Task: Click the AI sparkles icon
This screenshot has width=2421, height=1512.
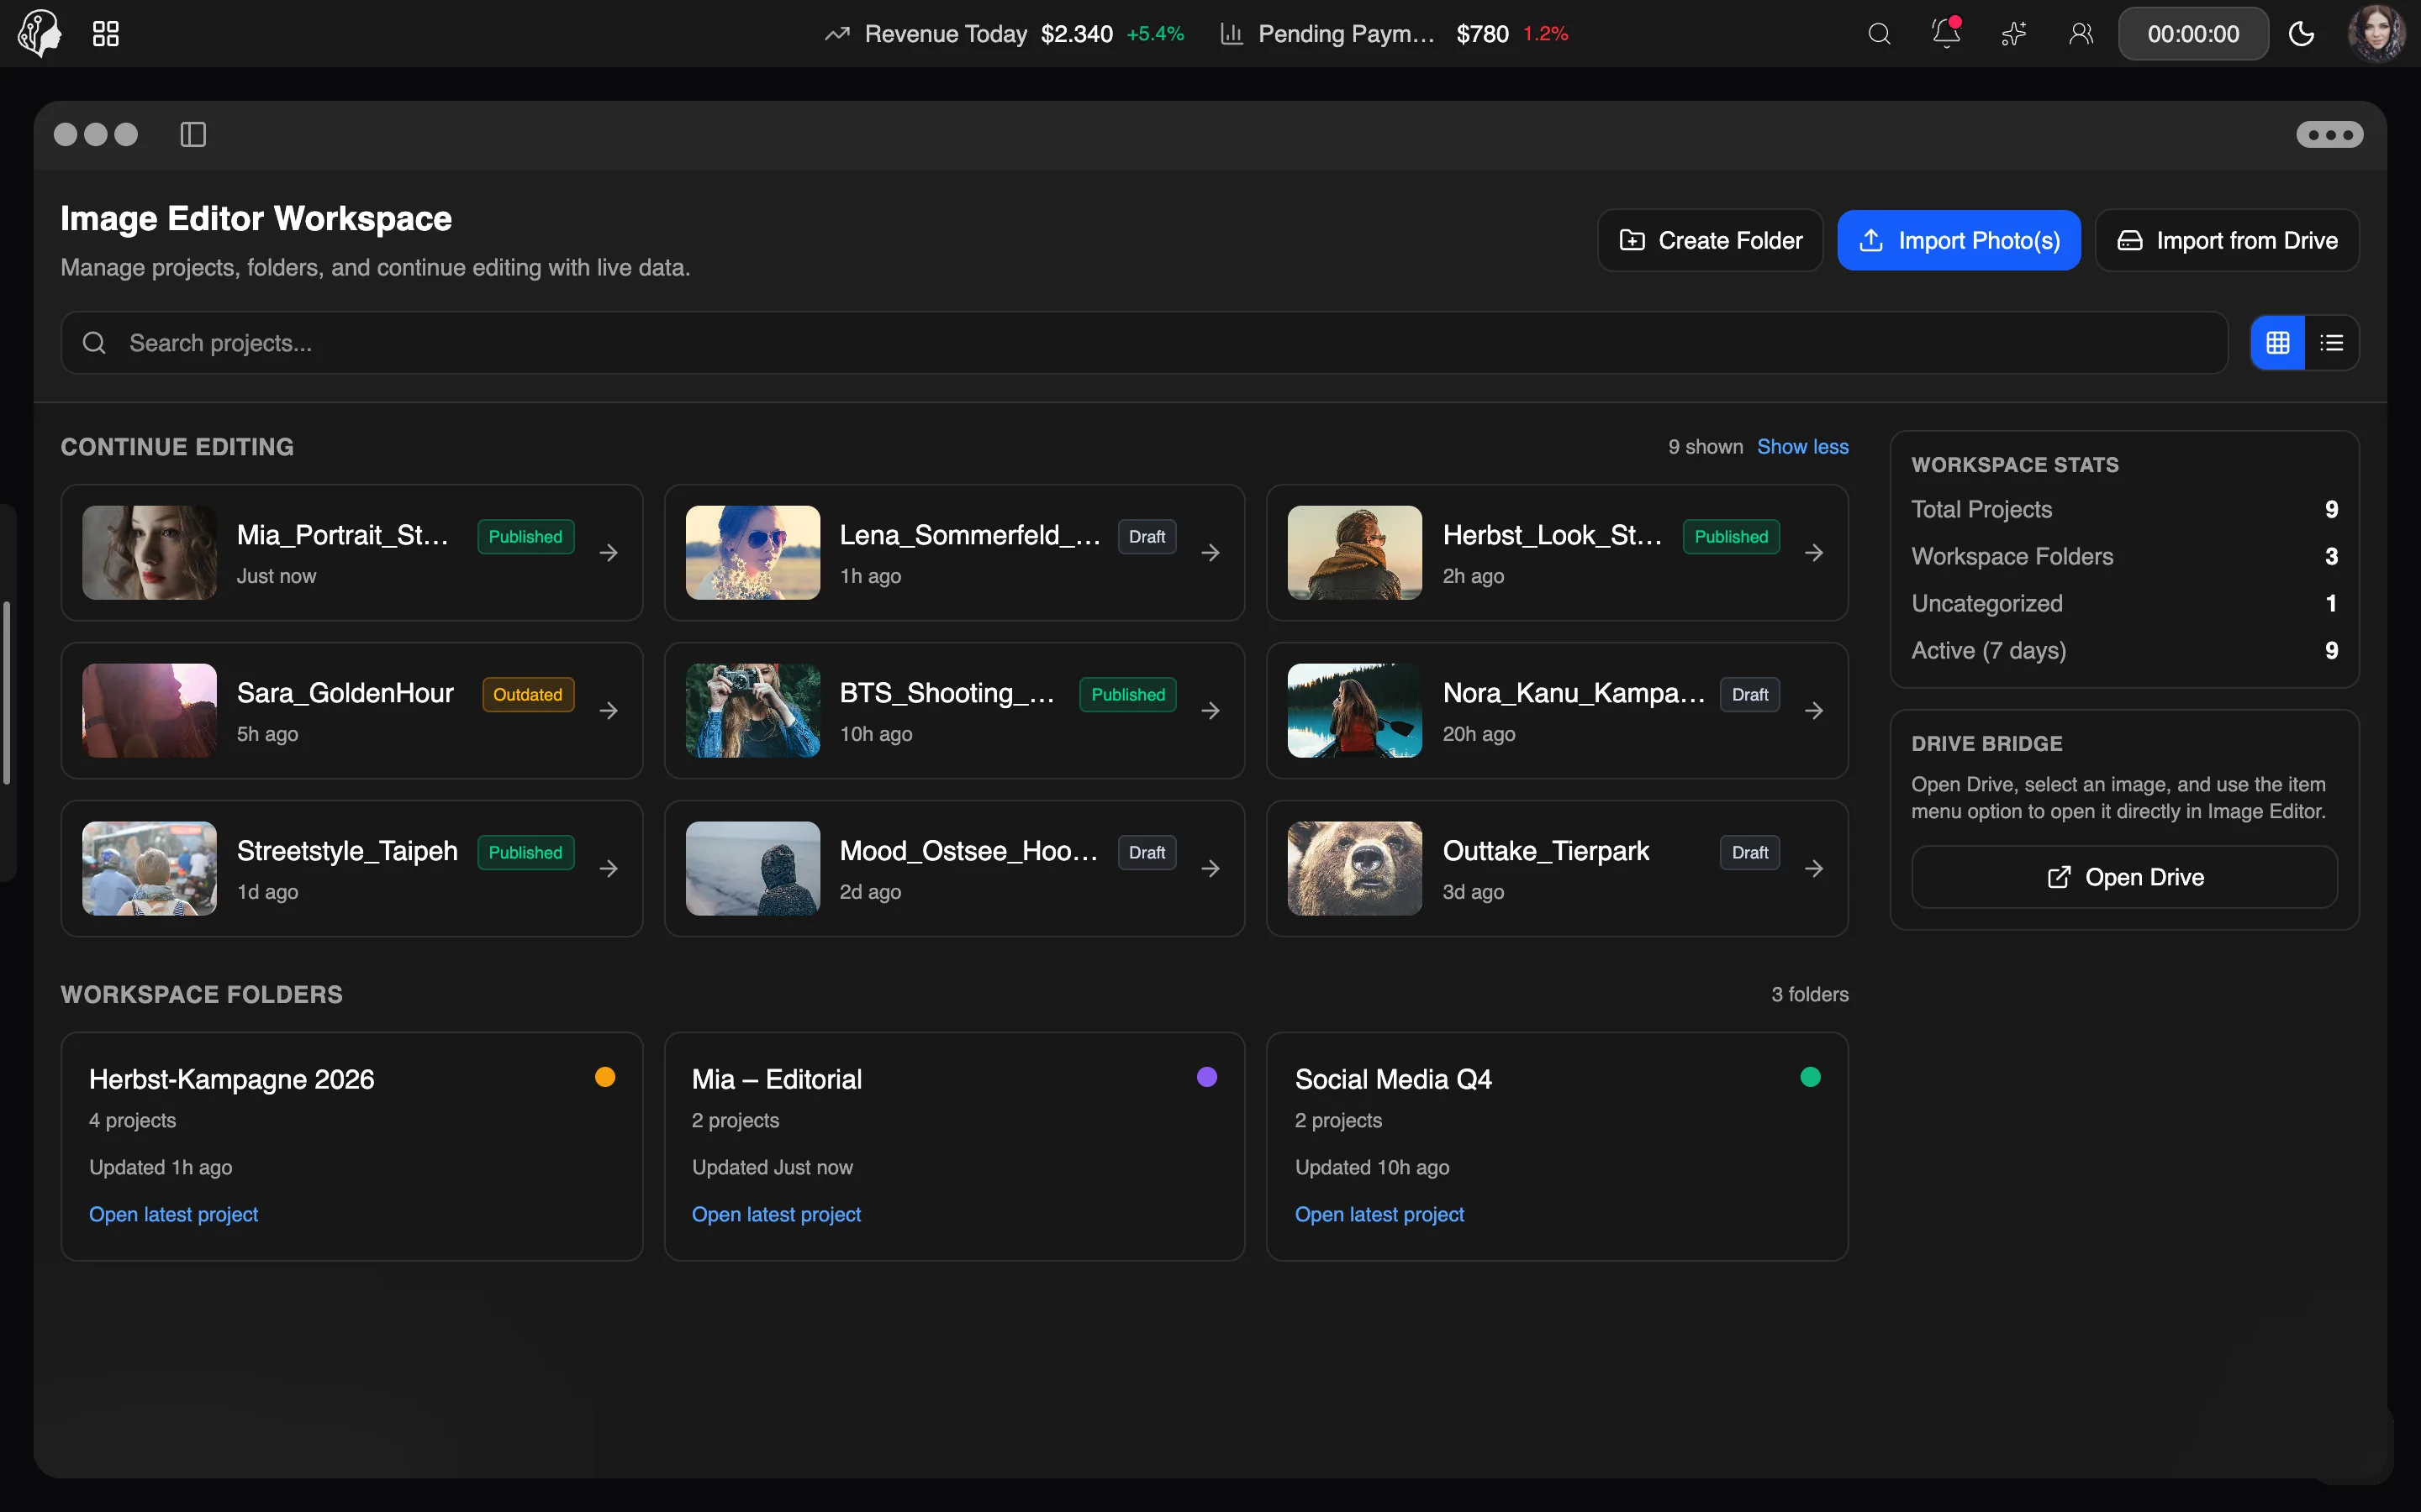Action: tap(2014, 34)
